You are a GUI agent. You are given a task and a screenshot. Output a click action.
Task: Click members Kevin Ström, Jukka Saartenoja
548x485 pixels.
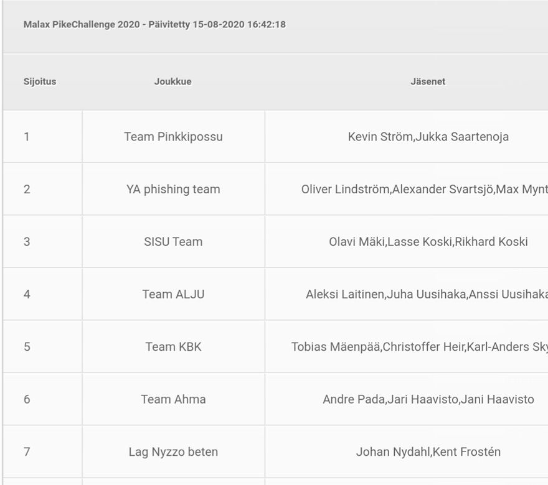(x=428, y=137)
